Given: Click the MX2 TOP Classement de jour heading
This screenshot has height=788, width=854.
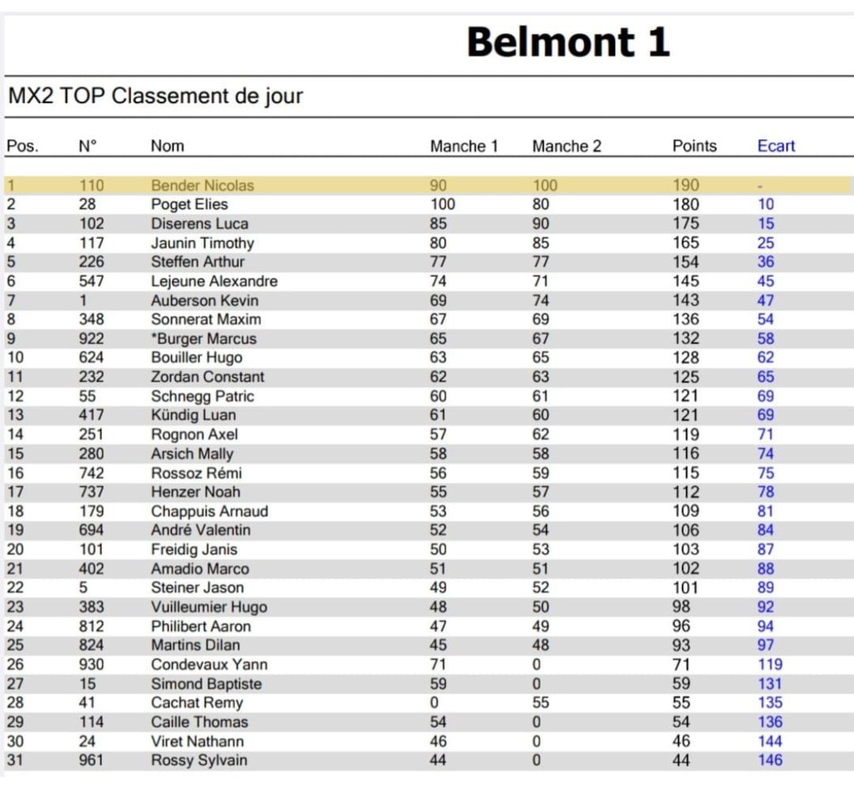Looking at the screenshot, I should (156, 97).
